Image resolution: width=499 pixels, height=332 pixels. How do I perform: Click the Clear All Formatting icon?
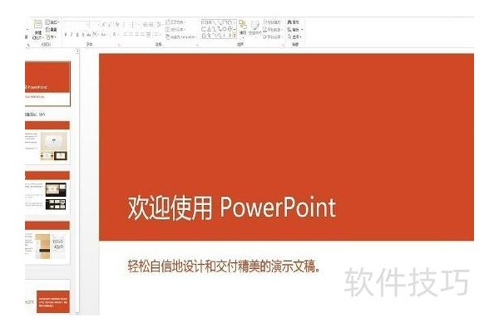point(117,24)
